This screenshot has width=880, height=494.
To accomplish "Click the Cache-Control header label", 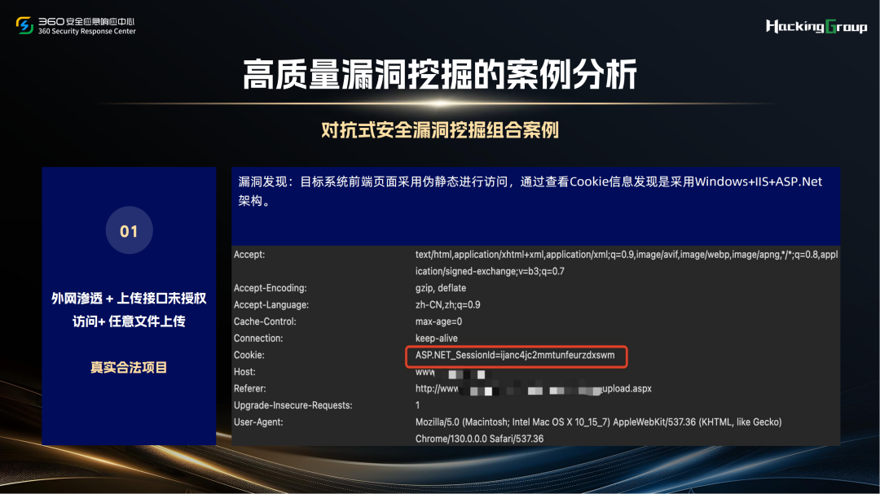I will (x=264, y=321).
